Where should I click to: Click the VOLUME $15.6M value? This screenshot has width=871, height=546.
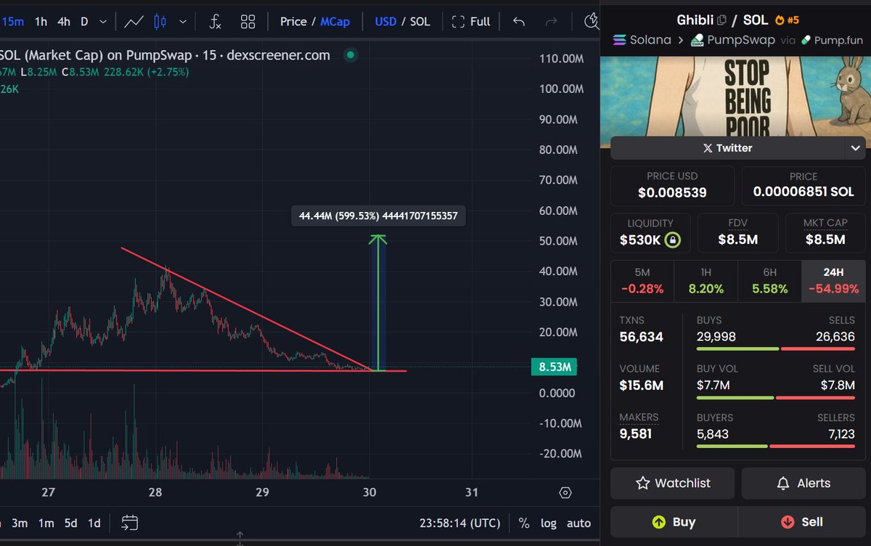[x=642, y=386]
